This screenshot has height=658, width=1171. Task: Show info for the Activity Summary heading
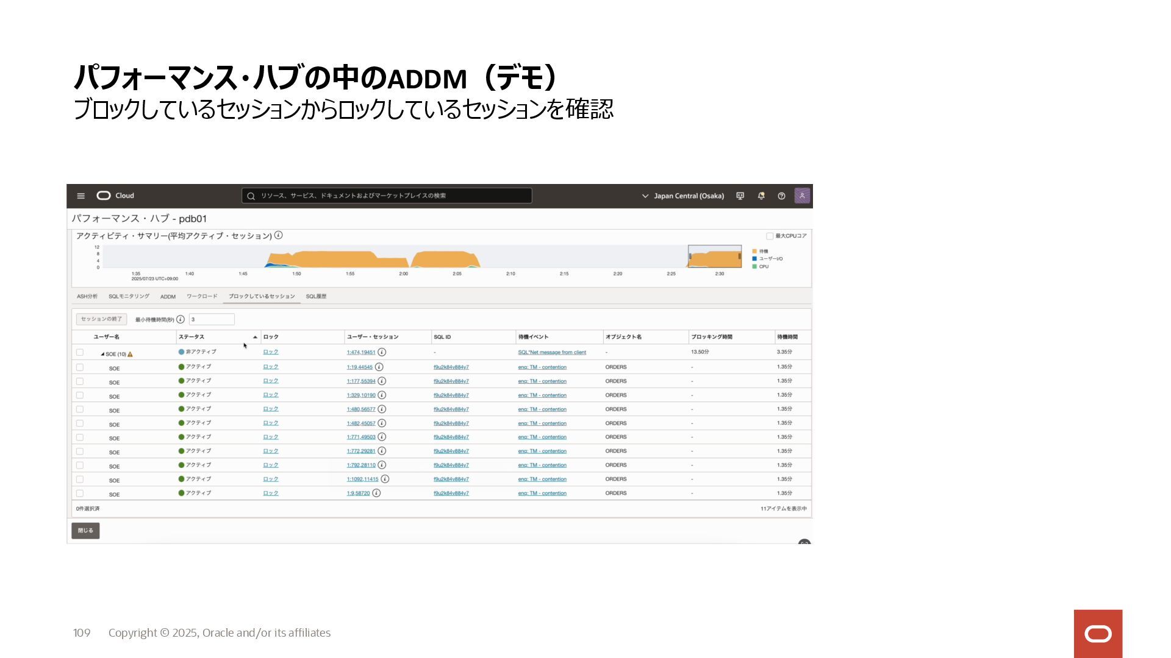coord(278,235)
